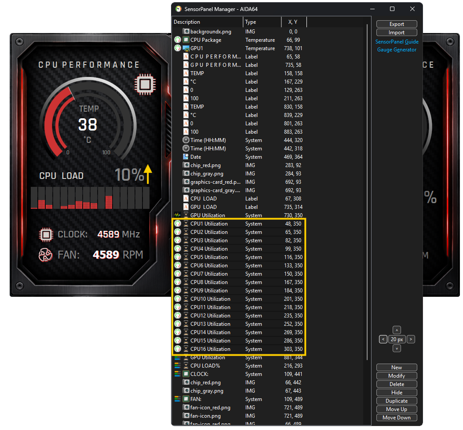Click the New button
Image resolution: width=463 pixels, height=430 pixels.
coord(397,368)
